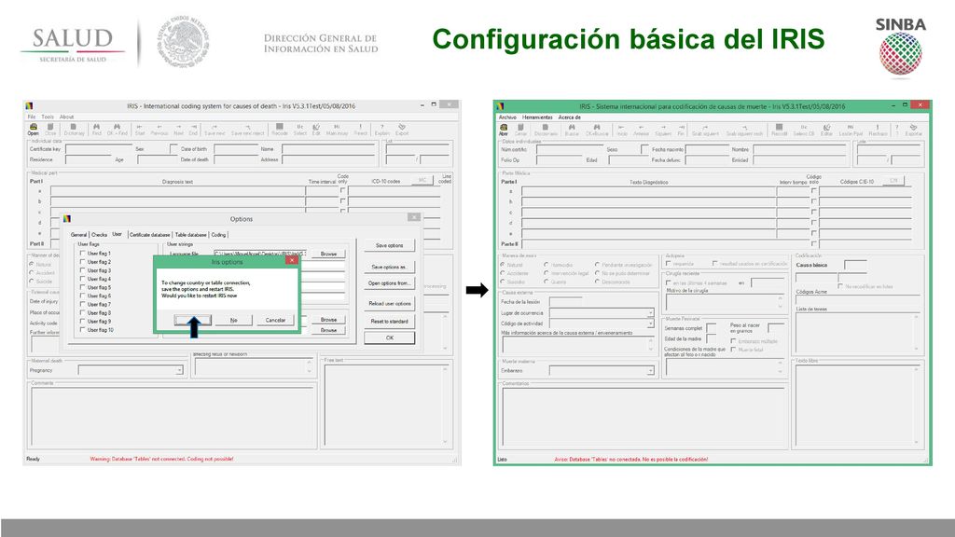Select the Homicidio radio button
The width and height of the screenshot is (955, 537).
click(x=547, y=265)
